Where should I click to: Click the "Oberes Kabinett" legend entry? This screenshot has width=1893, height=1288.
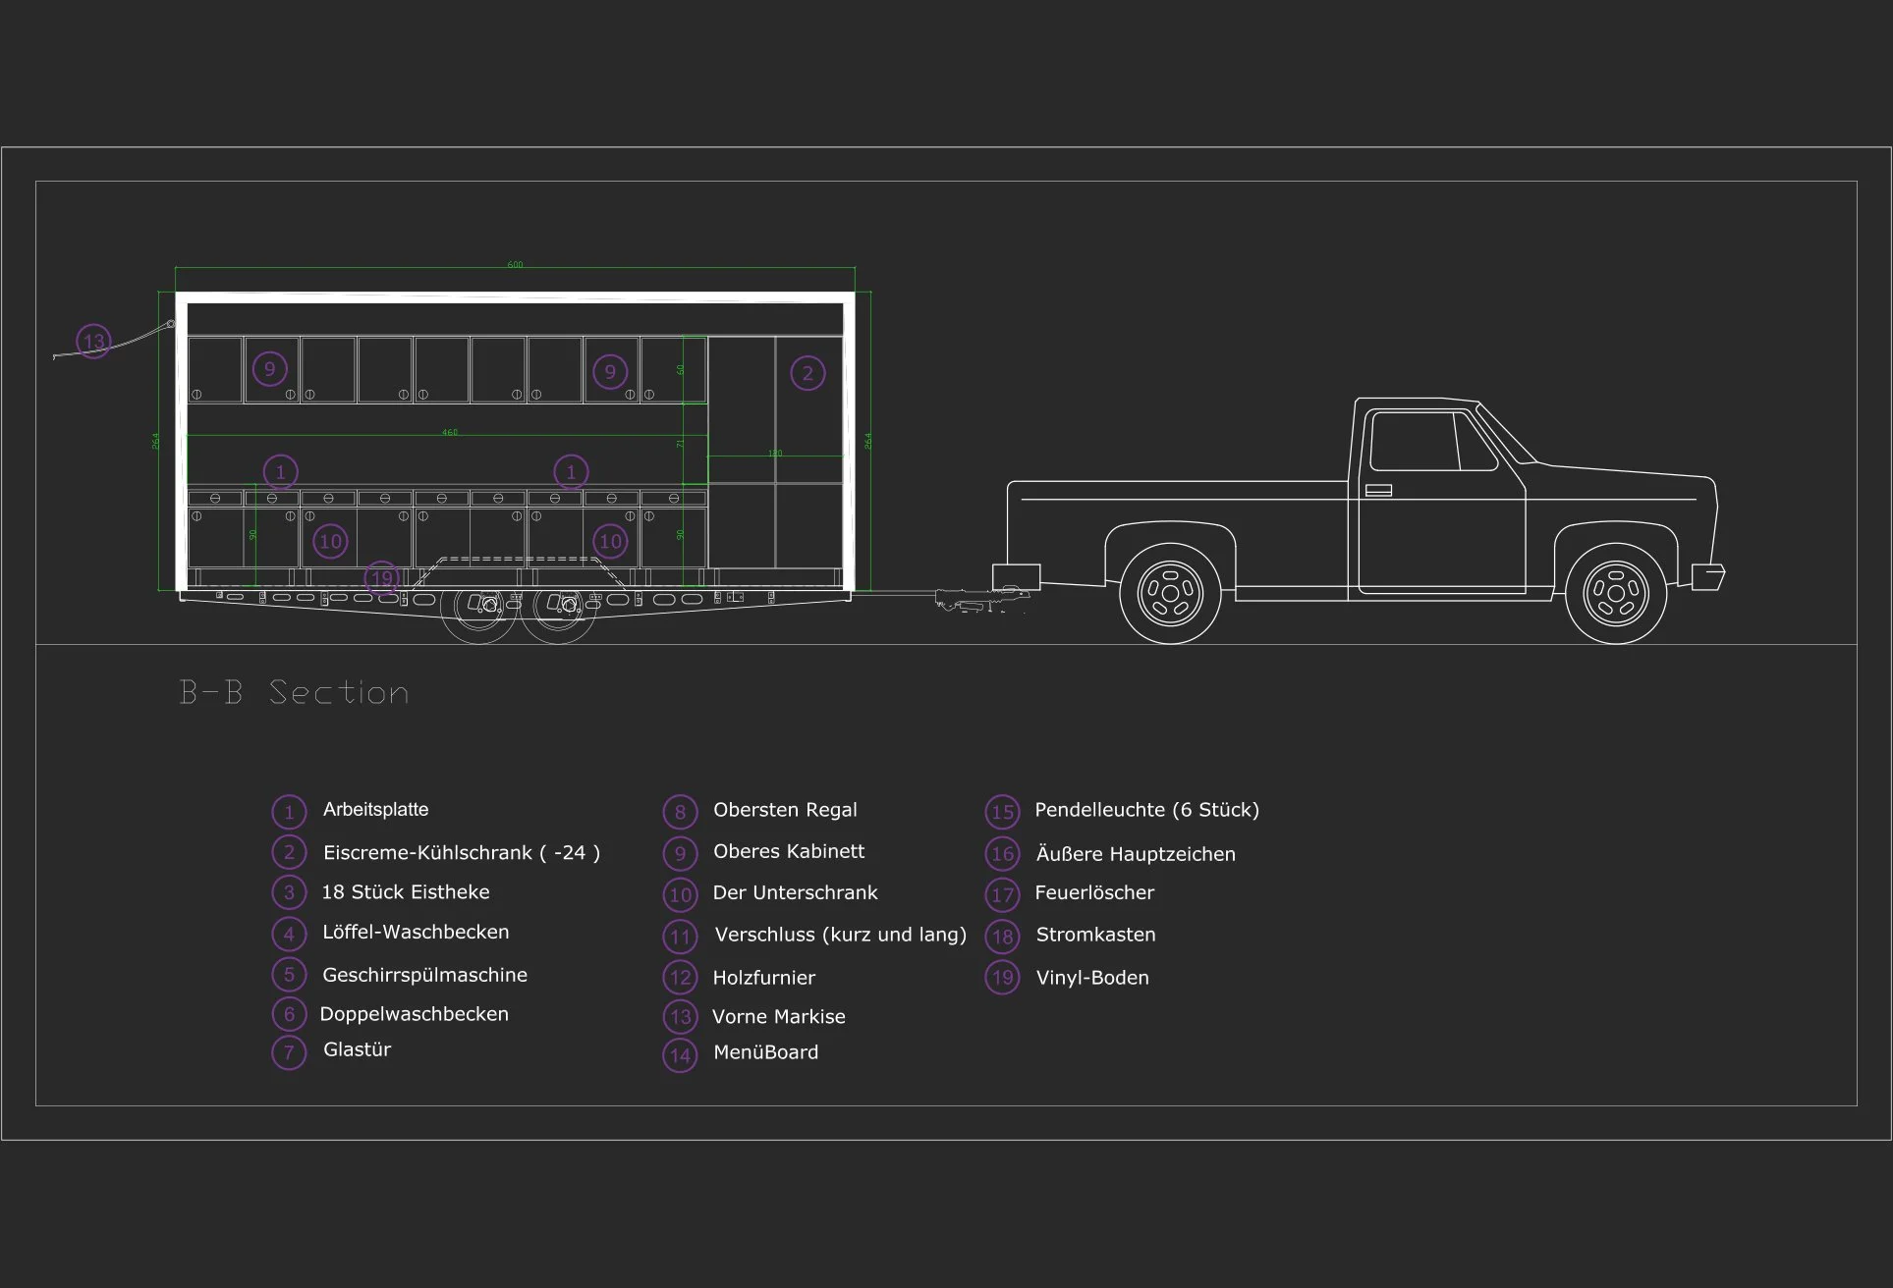789,851
